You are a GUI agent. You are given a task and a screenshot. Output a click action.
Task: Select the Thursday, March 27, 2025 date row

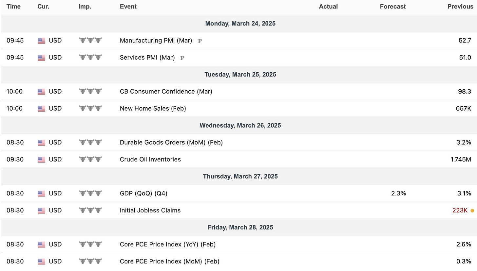[238, 176]
